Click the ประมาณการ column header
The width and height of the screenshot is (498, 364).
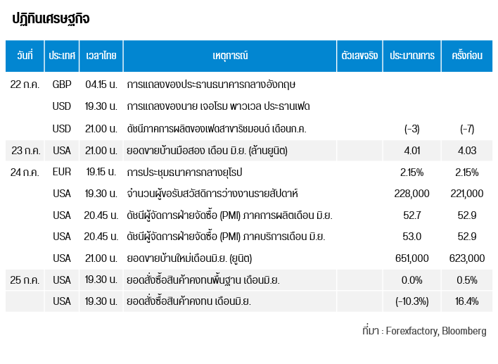[412, 55]
